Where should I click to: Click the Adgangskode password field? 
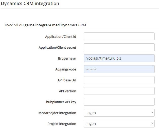tap(119, 69)
